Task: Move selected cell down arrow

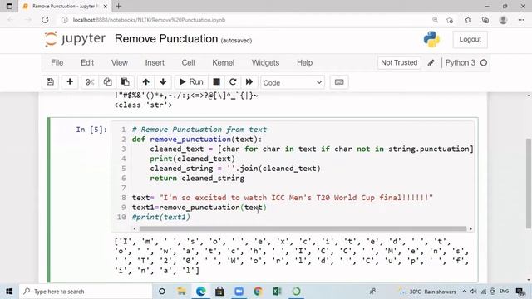Action: click(x=163, y=82)
